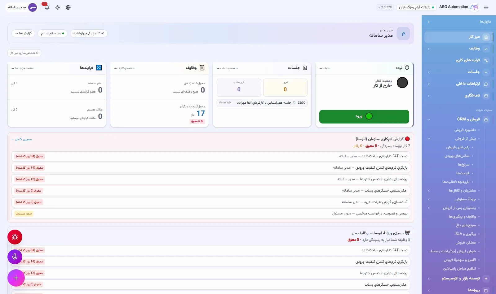
Task: Open the گزارش‌ها button
Action: 23,33
